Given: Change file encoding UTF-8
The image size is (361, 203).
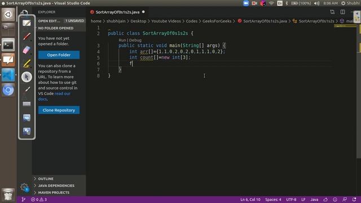Looking at the screenshot, I should [291, 200].
